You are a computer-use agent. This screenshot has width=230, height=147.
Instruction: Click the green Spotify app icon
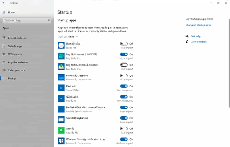point(61,130)
